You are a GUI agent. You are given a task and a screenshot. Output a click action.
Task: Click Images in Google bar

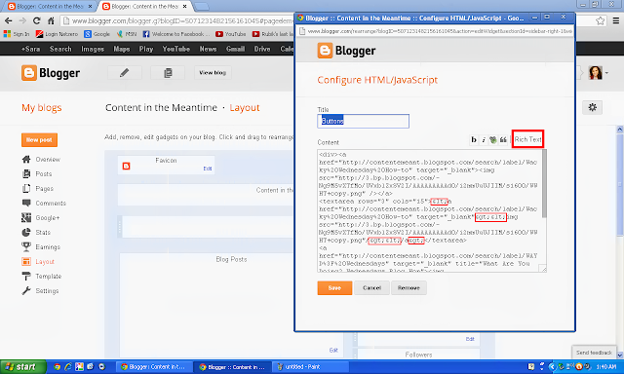(93, 49)
